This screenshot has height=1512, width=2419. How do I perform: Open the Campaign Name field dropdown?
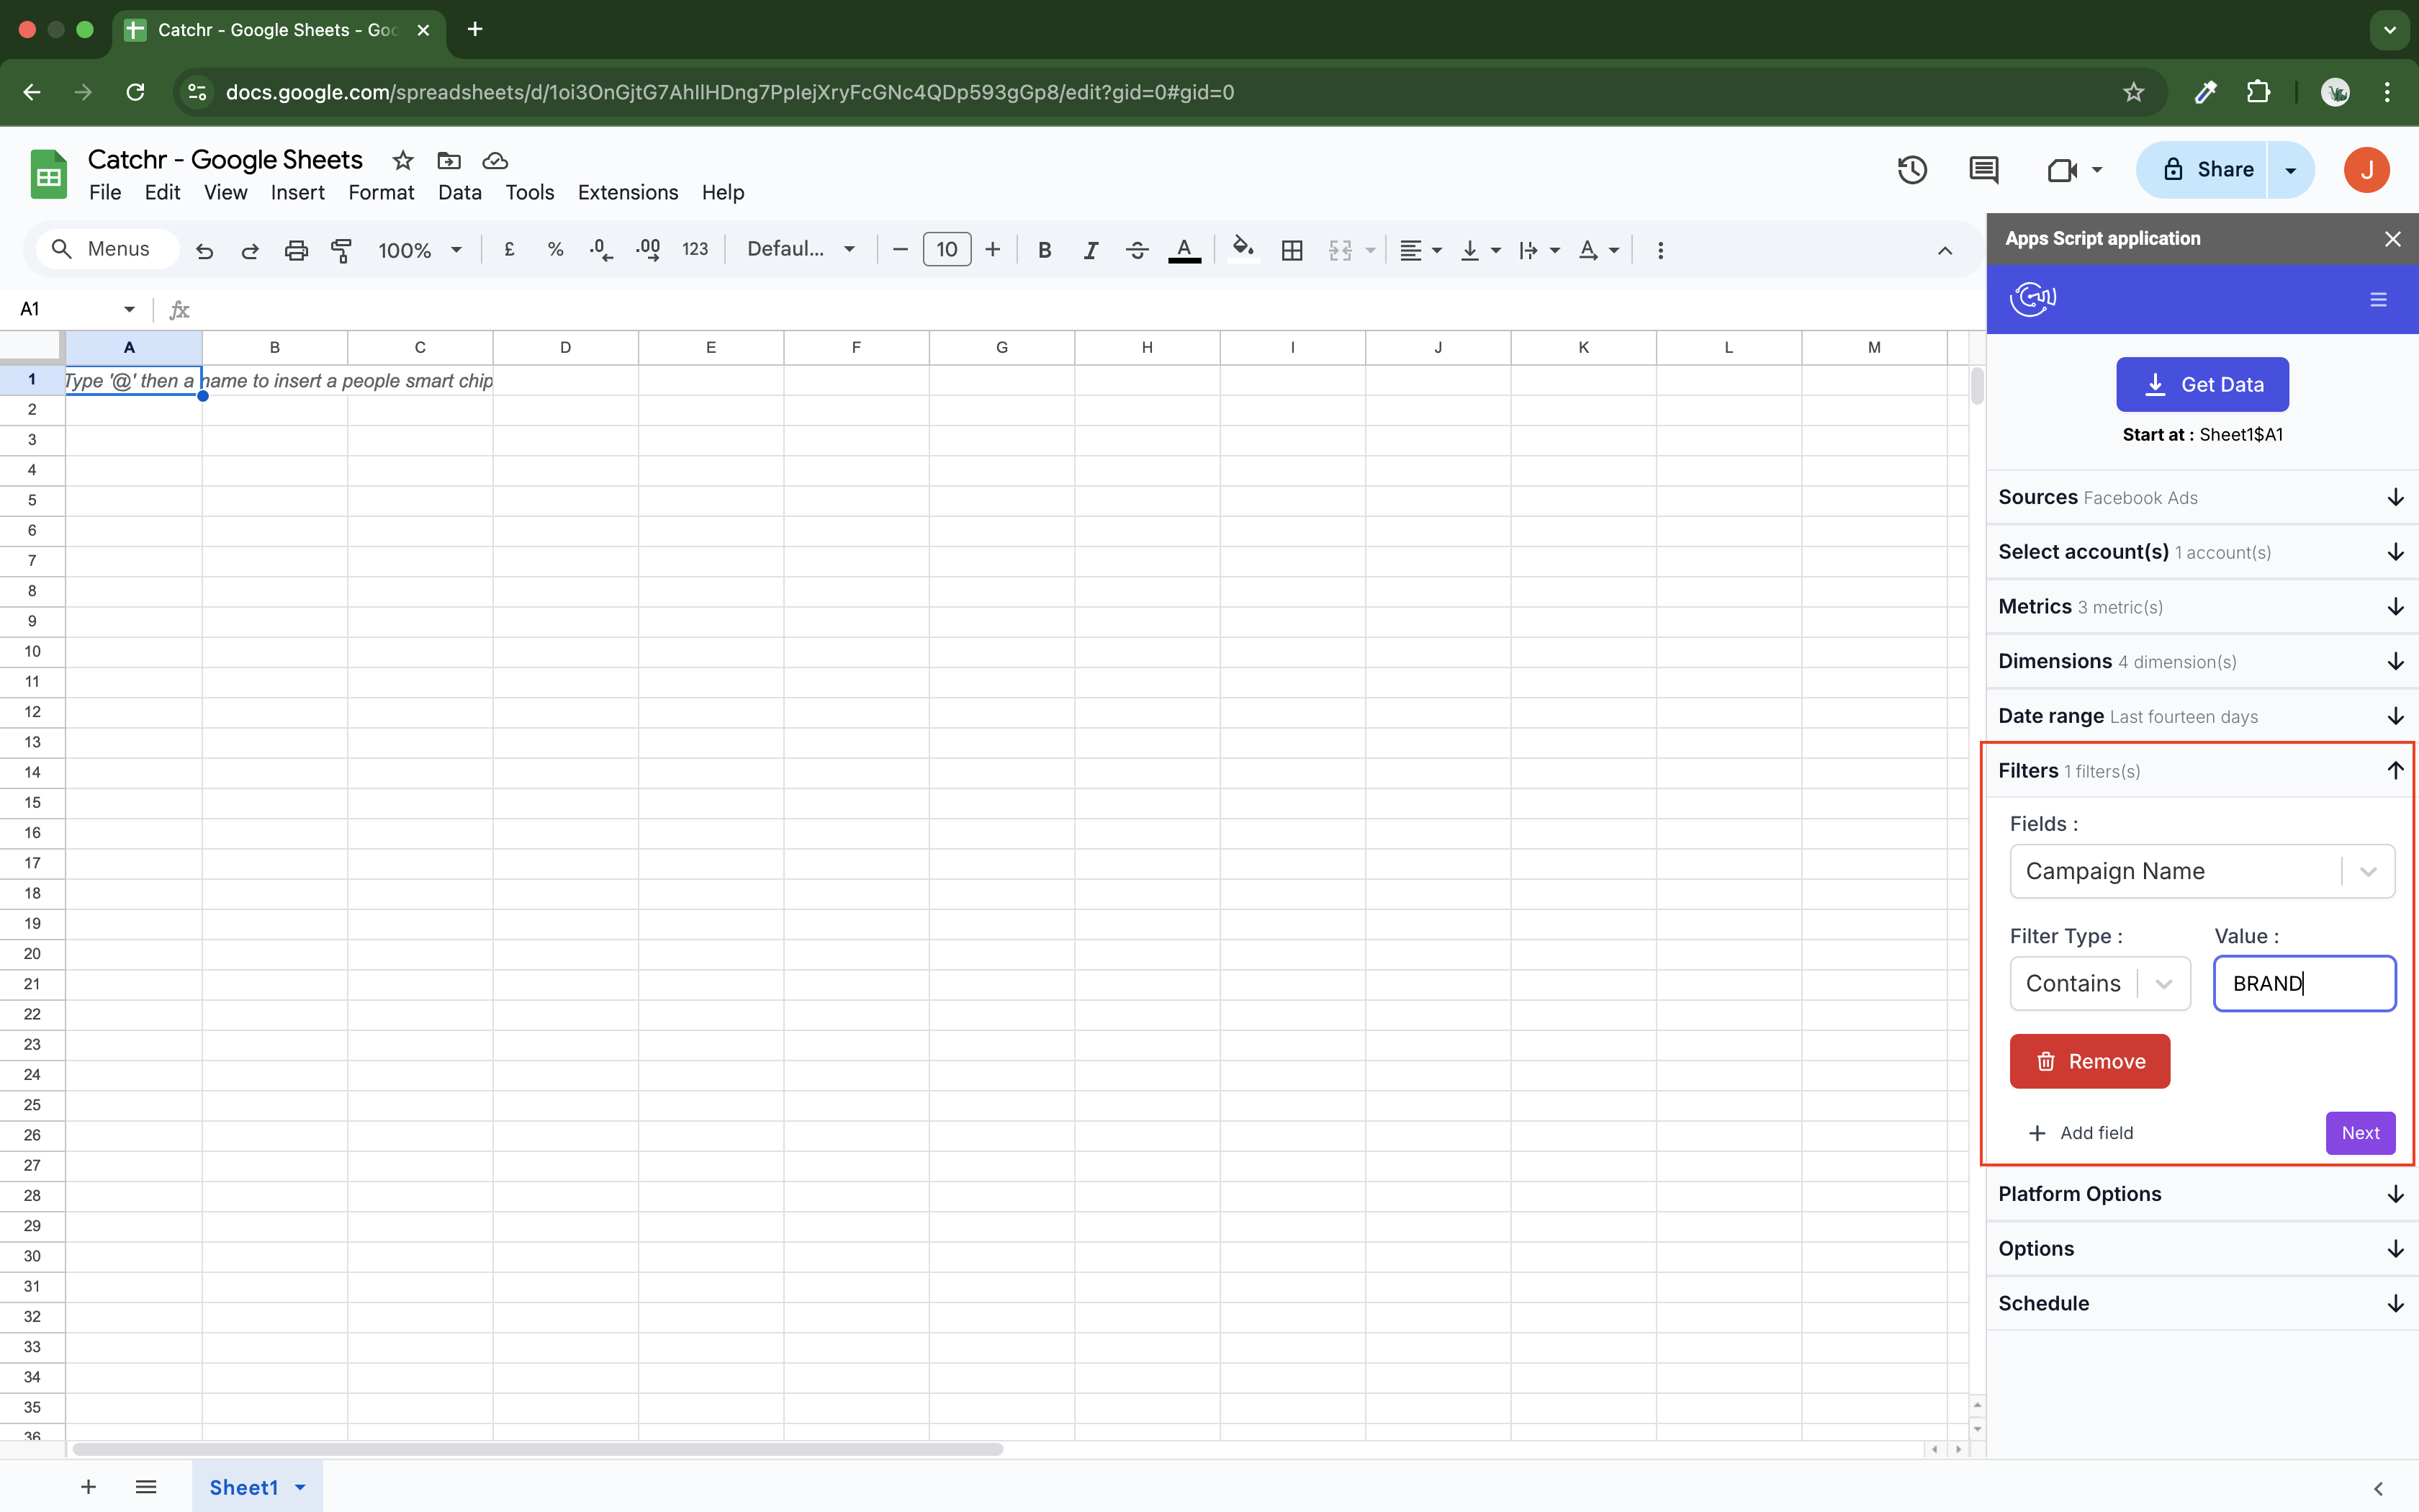click(x=2202, y=871)
